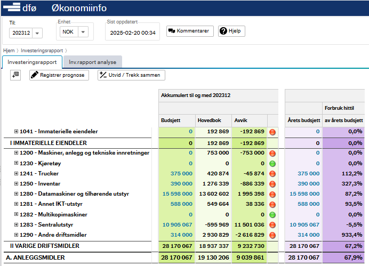Click the Sist oppdatert timestamp 2025-02-20 00:34
Screen dimensions: 369x266
pos(133,33)
